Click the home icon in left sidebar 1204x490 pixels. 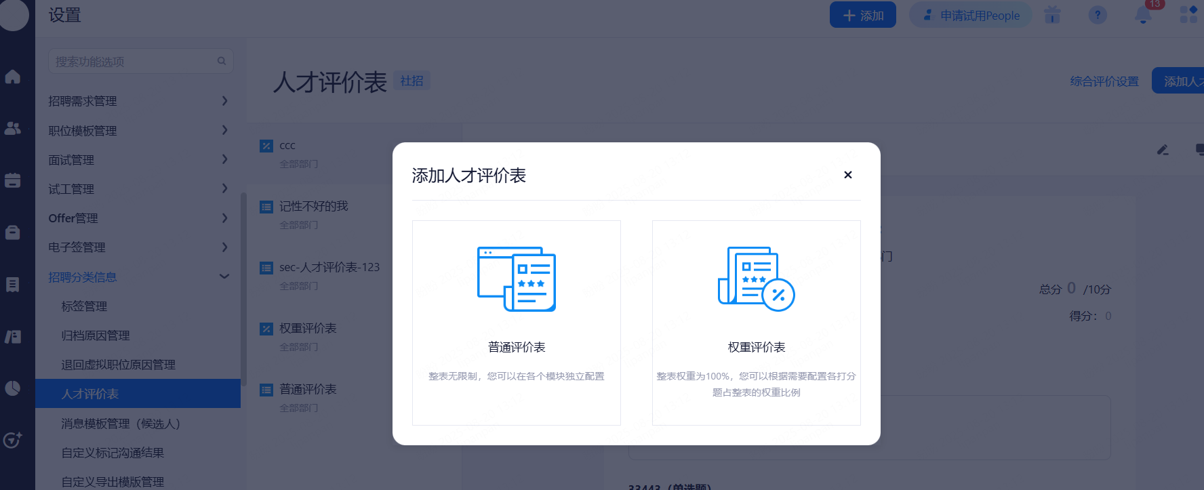[x=13, y=77]
